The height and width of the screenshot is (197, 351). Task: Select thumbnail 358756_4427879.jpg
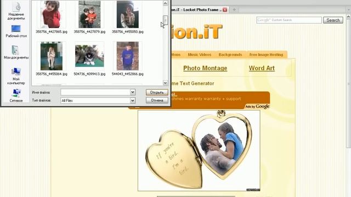(x=89, y=14)
